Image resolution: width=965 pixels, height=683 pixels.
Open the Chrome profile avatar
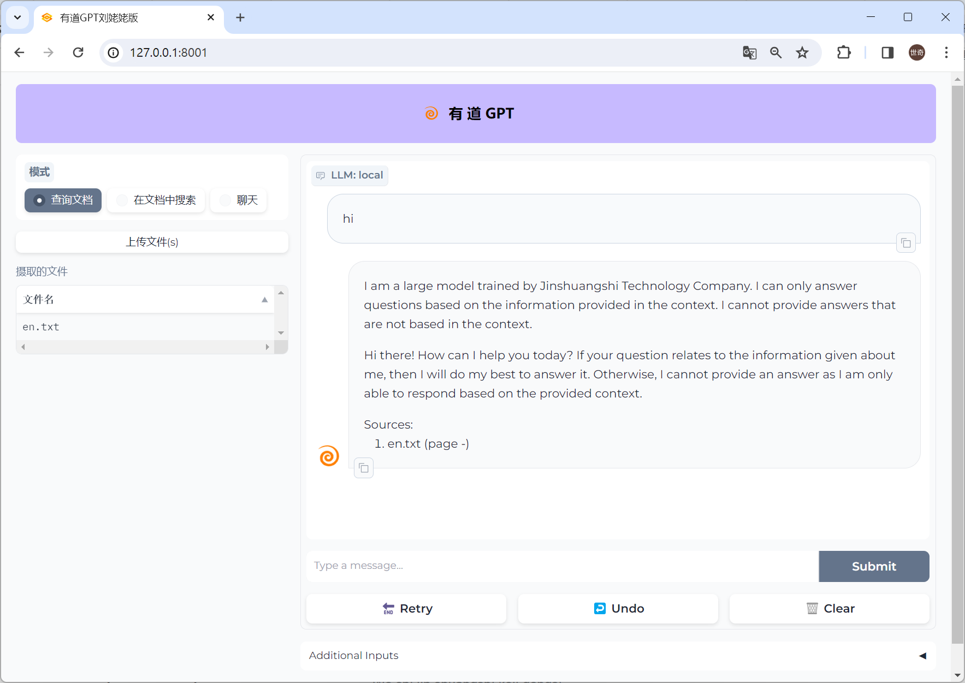pyautogui.click(x=917, y=52)
